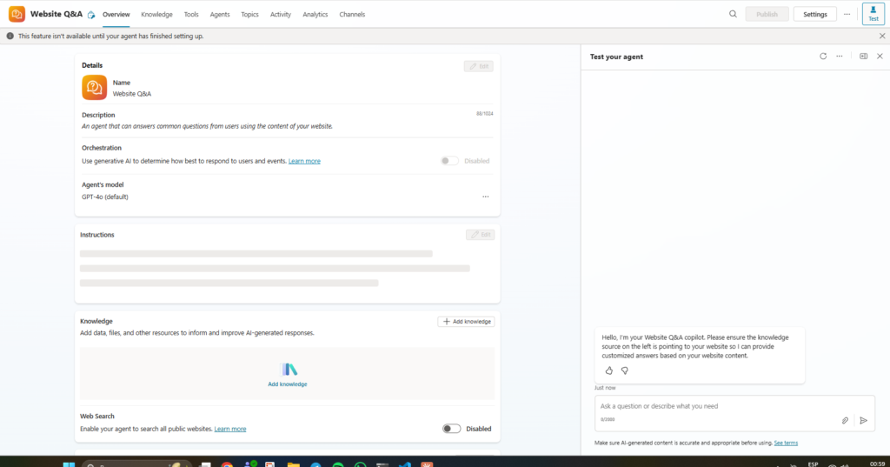Give thumbs up to copilot greeting
This screenshot has width=890, height=467.
pos(609,370)
